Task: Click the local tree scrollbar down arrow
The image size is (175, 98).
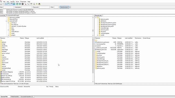Action: (x=93, y=35)
